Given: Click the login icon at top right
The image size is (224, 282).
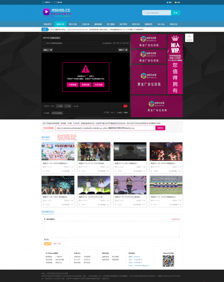Looking at the screenshot, I should point(167,2).
